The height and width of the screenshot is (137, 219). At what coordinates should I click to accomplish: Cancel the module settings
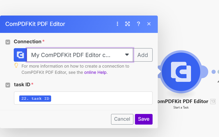coord(122,119)
